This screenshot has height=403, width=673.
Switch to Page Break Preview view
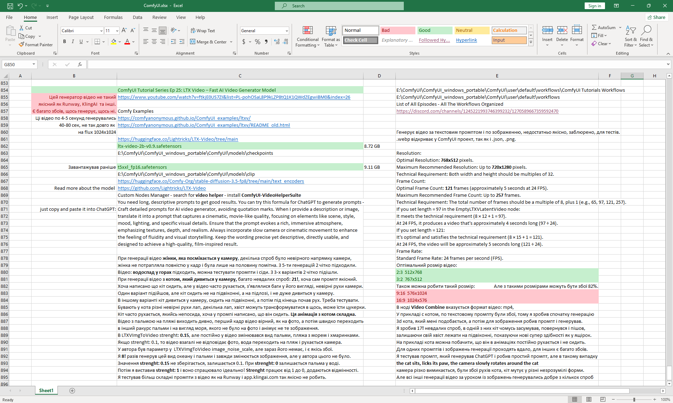tap(603, 399)
